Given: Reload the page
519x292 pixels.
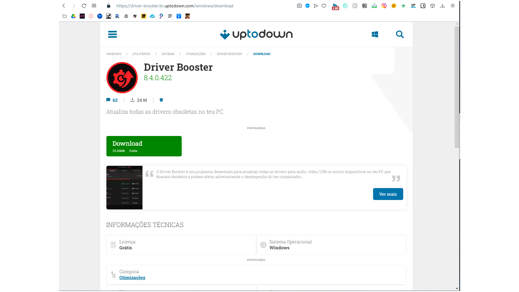Looking at the screenshot, I should coord(84,6).
